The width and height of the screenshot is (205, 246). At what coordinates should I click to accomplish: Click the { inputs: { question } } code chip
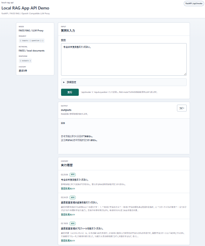click(x=32, y=41)
